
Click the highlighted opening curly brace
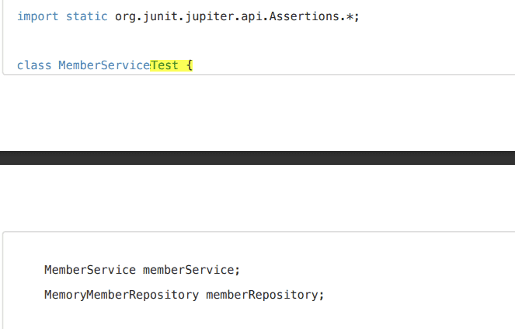(189, 65)
